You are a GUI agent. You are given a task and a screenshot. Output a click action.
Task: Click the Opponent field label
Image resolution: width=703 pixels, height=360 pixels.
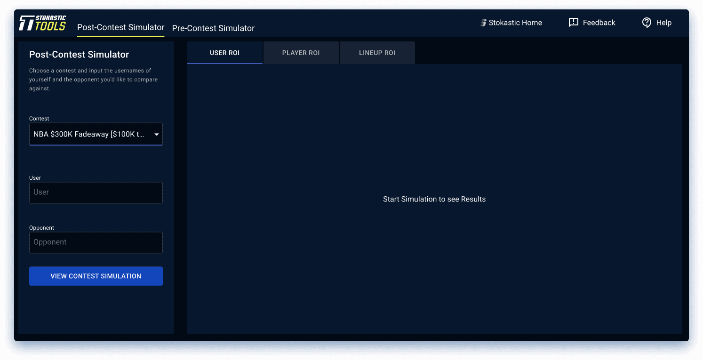[x=41, y=228]
